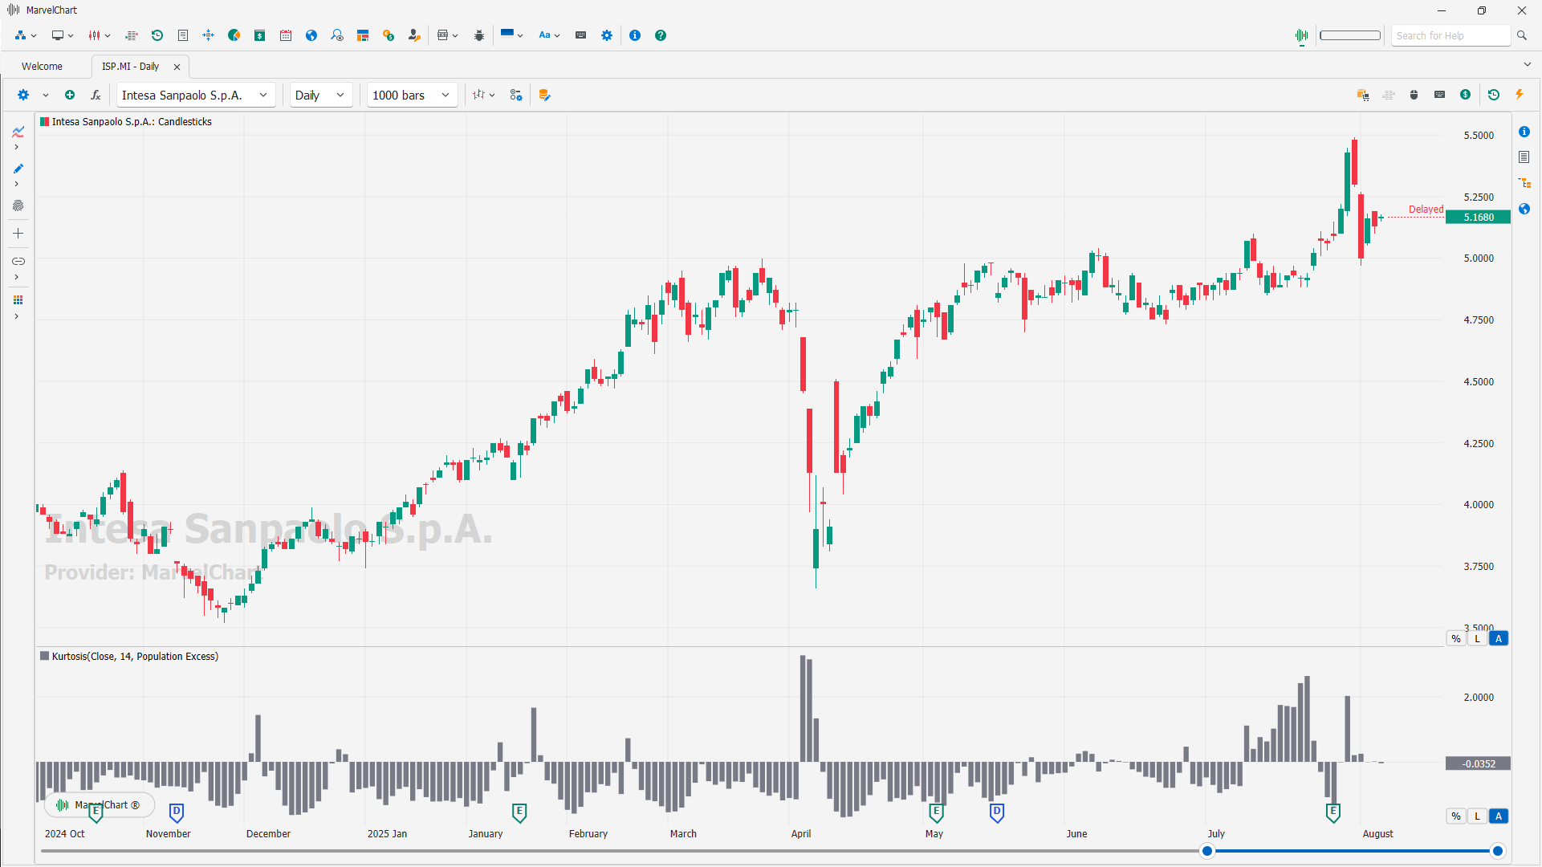Image resolution: width=1542 pixels, height=867 pixels.
Task: Click the 5.1680 current price label
Action: (x=1478, y=218)
